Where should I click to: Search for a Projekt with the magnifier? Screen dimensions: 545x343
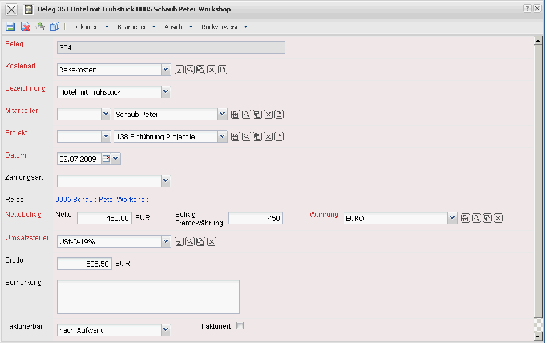pos(247,136)
